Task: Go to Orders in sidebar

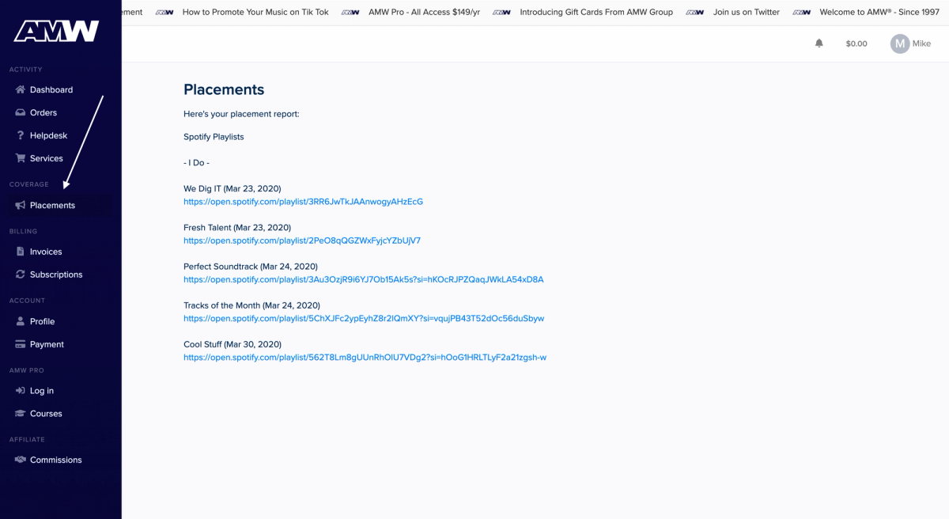Action: [43, 112]
